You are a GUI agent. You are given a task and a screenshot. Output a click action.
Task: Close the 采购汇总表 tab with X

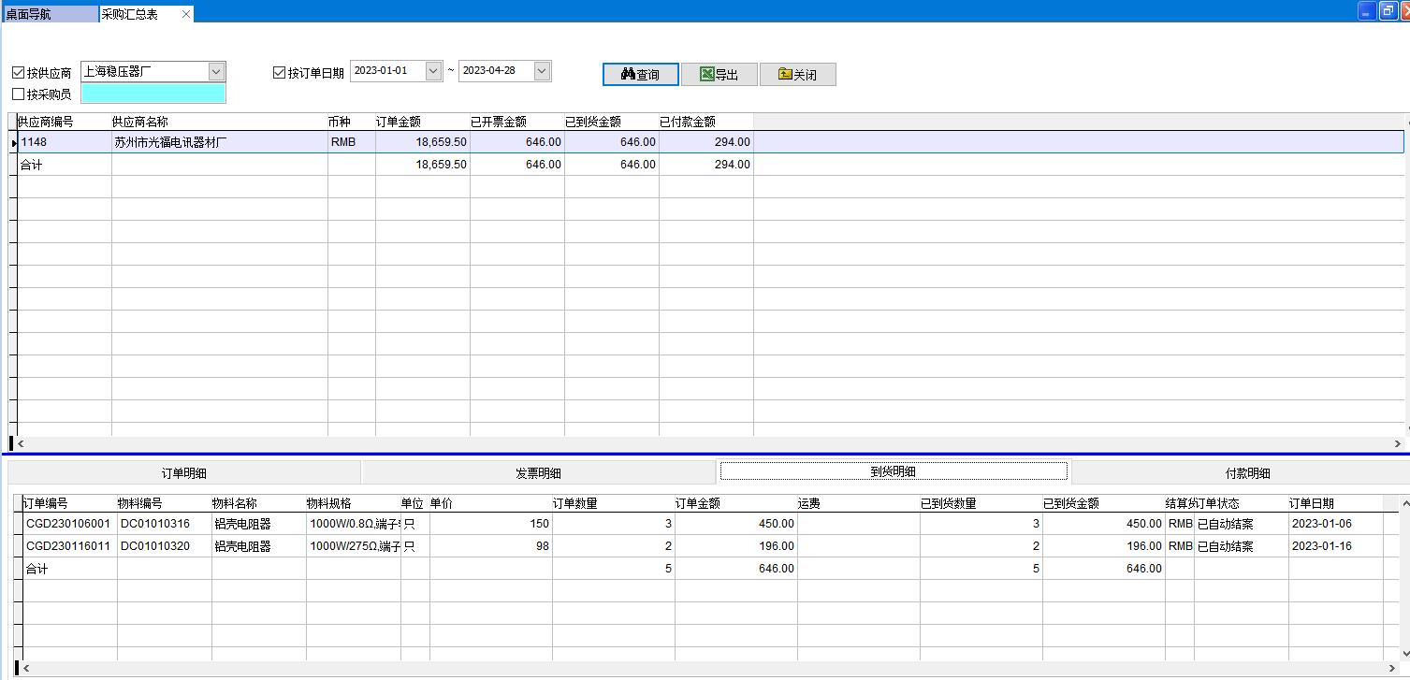pyautogui.click(x=186, y=14)
